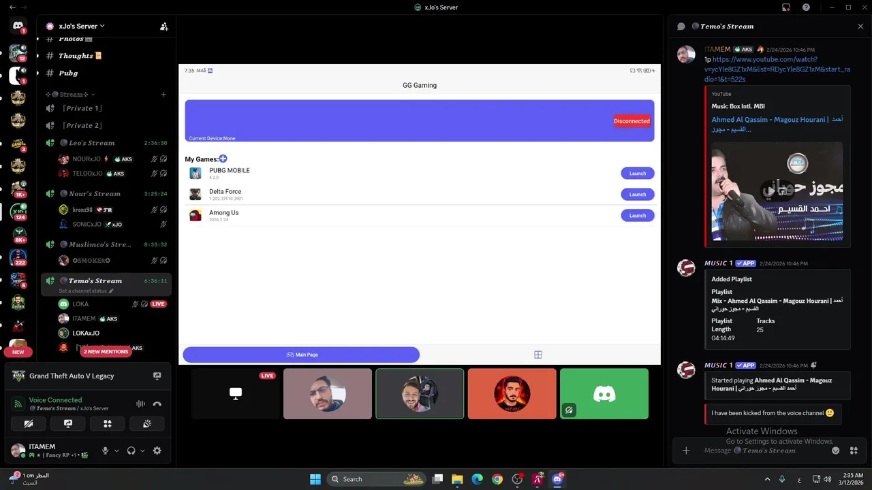Image resolution: width=872 pixels, height=490 pixels.
Task: Toggle camera on in voice panel
Action: [29, 423]
